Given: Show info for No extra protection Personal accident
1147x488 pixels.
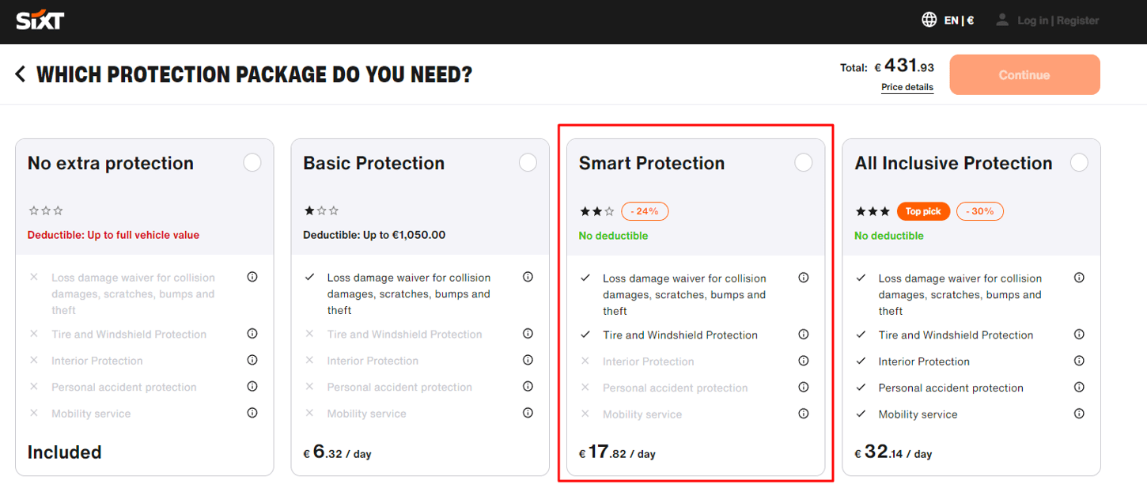Looking at the screenshot, I should pyautogui.click(x=252, y=387).
